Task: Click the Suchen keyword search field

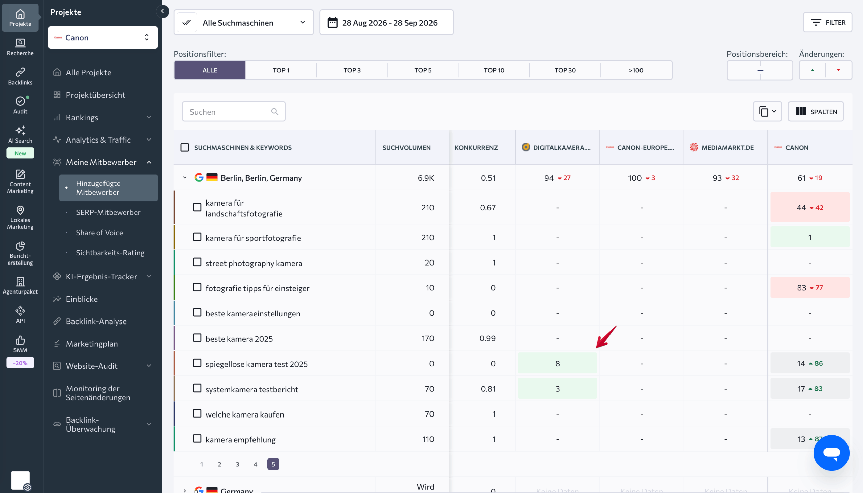Action: click(233, 112)
